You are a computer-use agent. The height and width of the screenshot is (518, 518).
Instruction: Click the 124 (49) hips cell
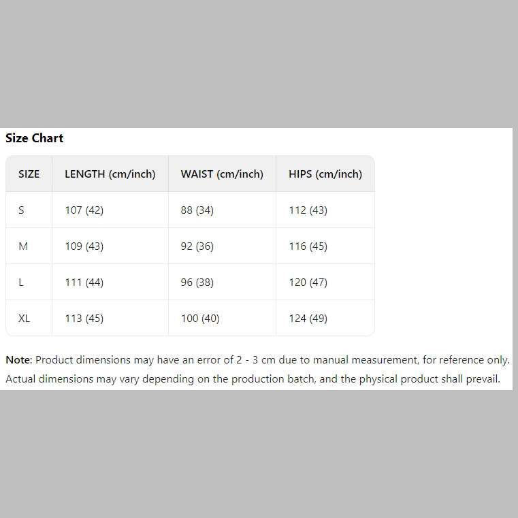tap(308, 319)
